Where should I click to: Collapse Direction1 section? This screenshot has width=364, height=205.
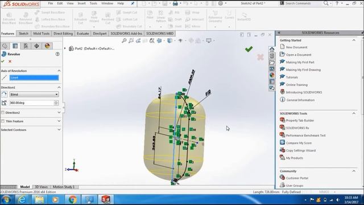click(x=59, y=87)
